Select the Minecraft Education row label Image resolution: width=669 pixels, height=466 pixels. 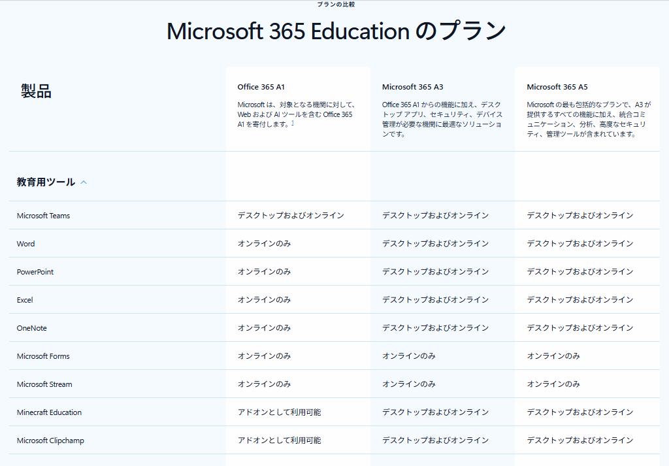[x=49, y=413]
